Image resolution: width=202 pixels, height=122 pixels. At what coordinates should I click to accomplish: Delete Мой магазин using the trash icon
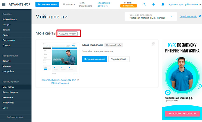coord(154,44)
